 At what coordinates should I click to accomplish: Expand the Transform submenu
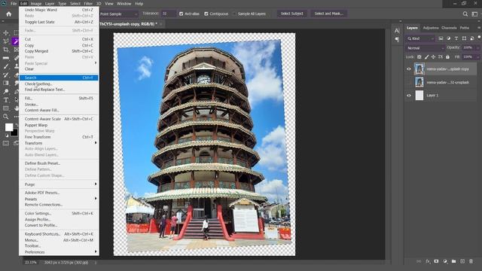click(59, 143)
